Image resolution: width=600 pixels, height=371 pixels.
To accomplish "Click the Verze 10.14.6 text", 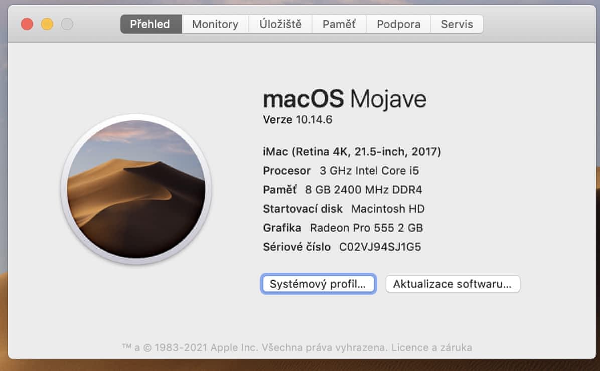I will click(x=297, y=120).
